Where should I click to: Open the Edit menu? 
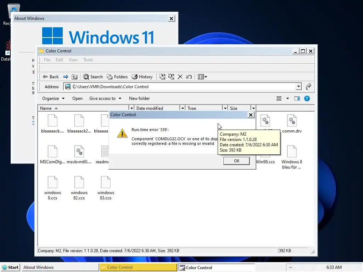point(60,60)
